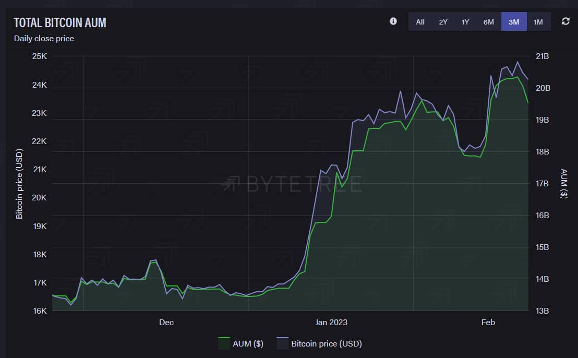Click the TOTAL BITCOIN AUM title
This screenshot has width=578, height=358.
pyautogui.click(x=60, y=22)
